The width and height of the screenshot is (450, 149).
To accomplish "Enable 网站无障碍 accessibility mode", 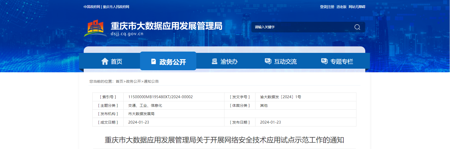I will [x=357, y=7].
